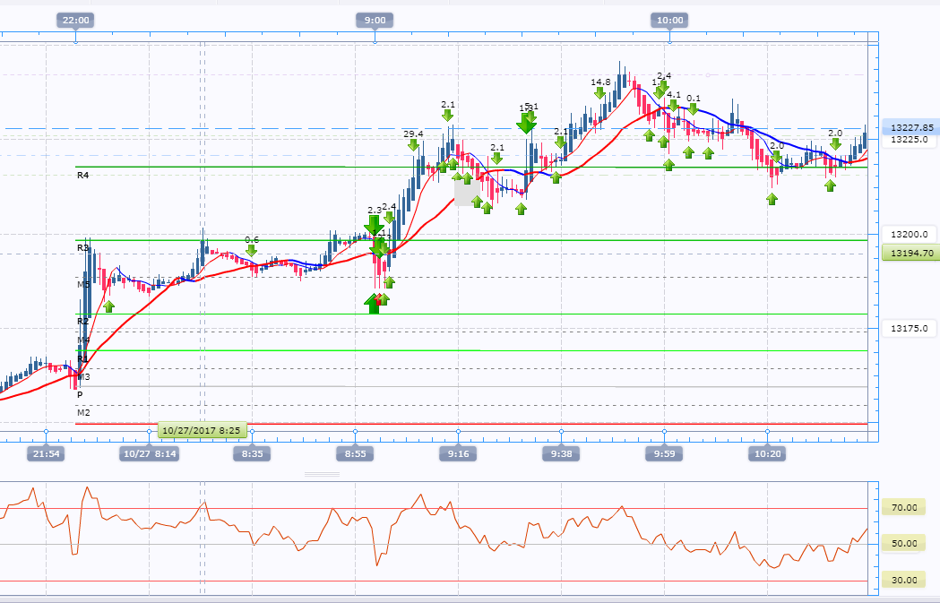
Task: Select the 8:35 time axis label
Action: coord(253,453)
